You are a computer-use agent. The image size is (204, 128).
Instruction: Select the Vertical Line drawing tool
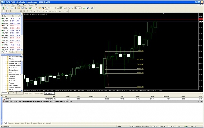10,11
